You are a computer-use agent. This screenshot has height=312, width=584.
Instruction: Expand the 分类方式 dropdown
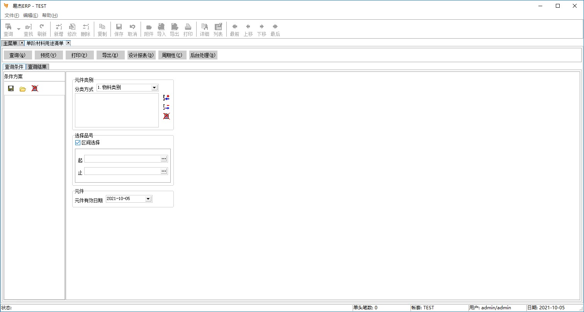point(154,88)
